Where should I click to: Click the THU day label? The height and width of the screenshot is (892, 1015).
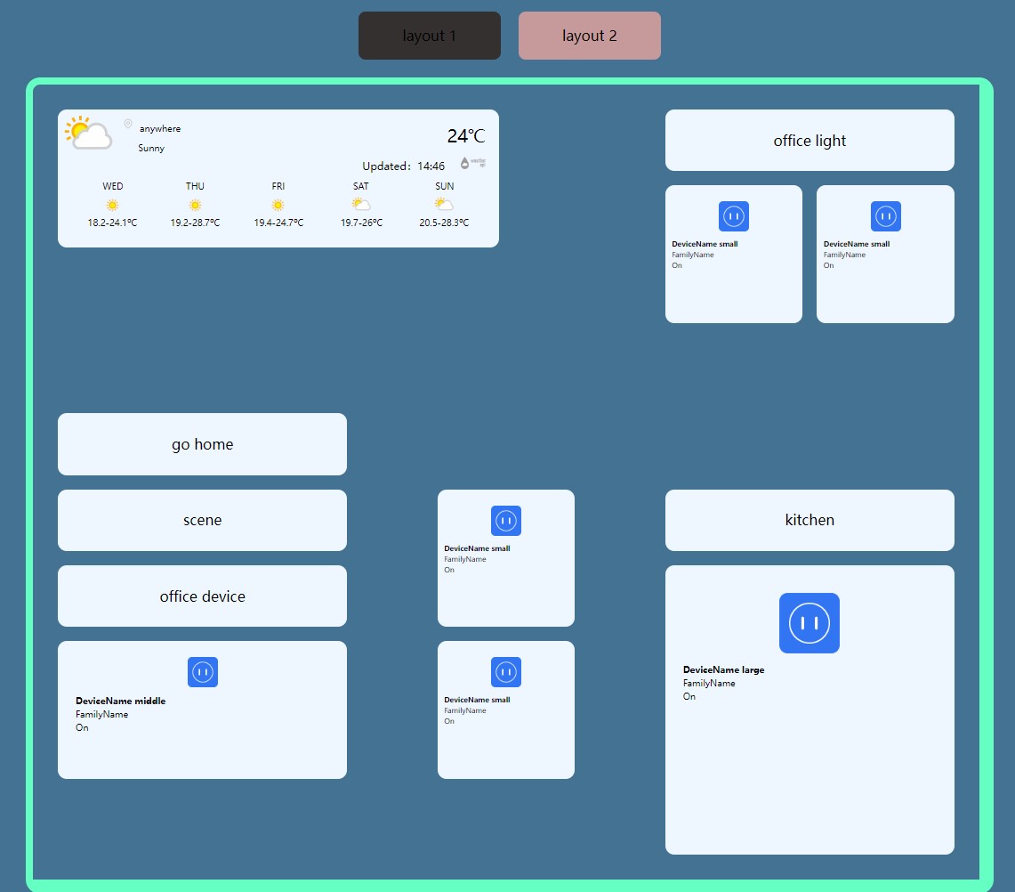pyautogui.click(x=195, y=186)
